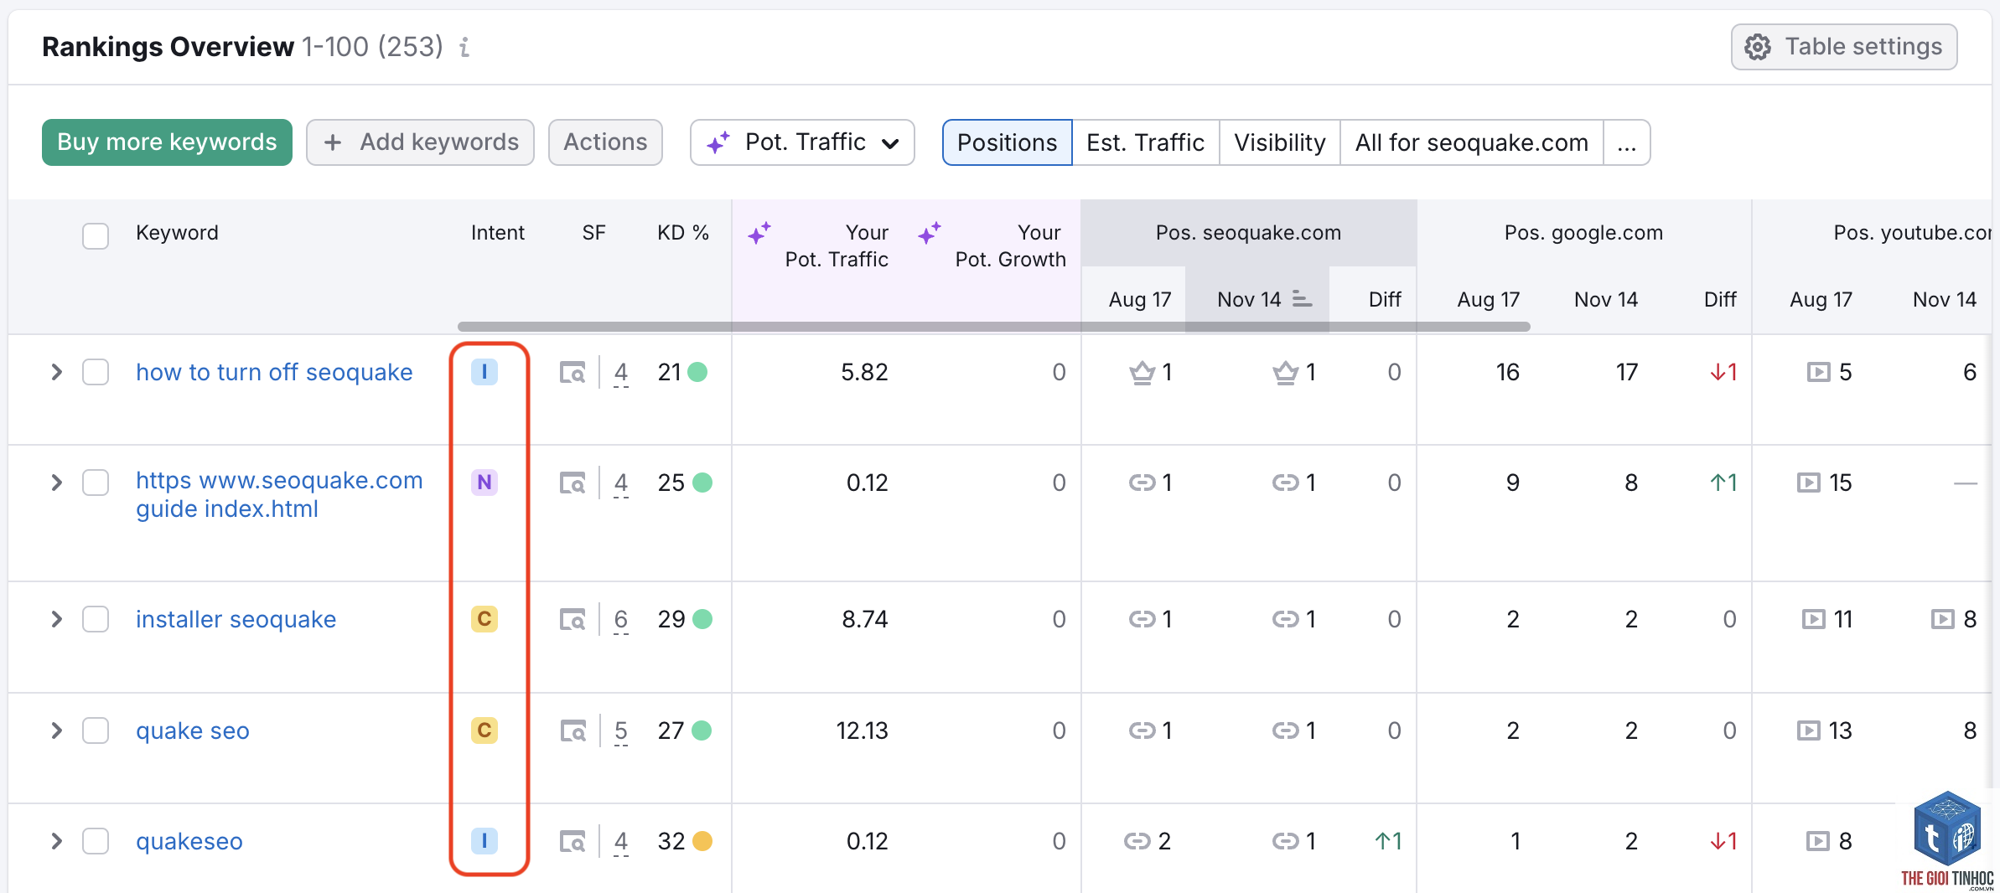Click Commercial intent badge for quake seo
2000x893 pixels.
pos(484,730)
